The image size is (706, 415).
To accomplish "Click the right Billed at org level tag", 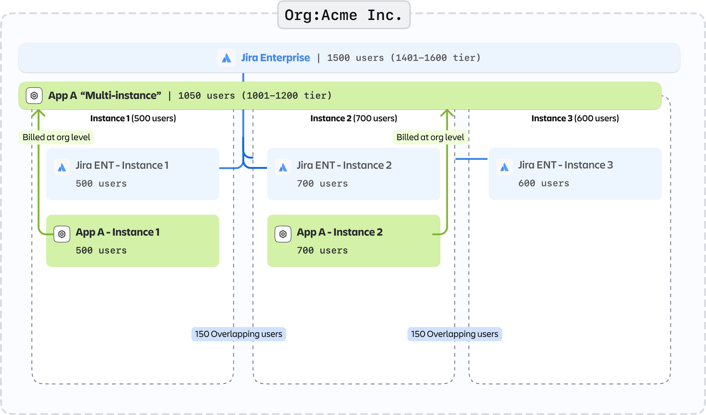I will [x=430, y=137].
